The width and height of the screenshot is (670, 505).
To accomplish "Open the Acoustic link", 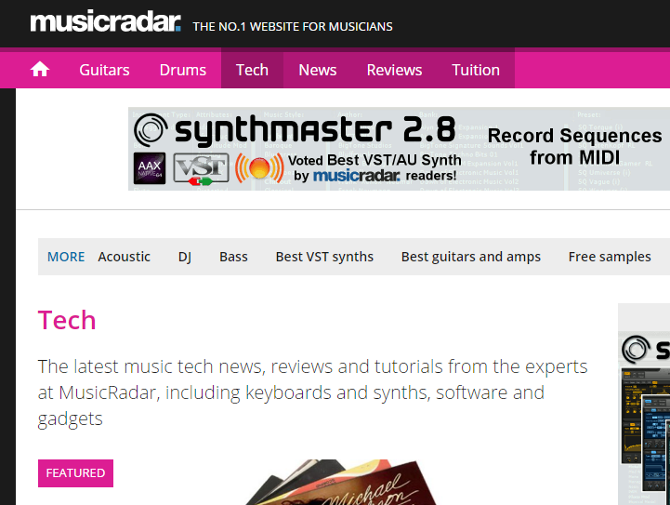I will point(124,257).
